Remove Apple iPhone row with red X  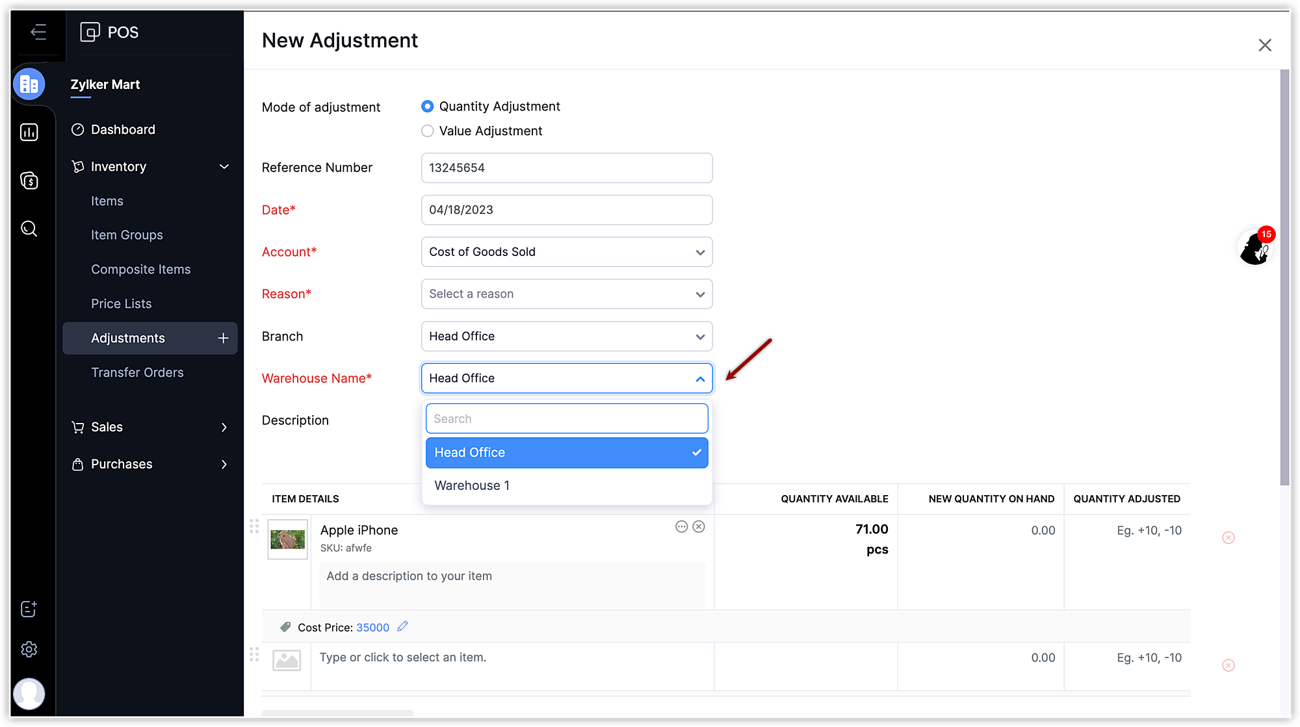point(1228,538)
